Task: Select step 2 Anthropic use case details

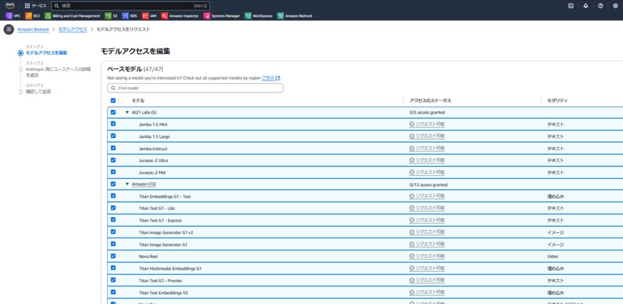Action: pyautogui.click(x=58, y=72)
